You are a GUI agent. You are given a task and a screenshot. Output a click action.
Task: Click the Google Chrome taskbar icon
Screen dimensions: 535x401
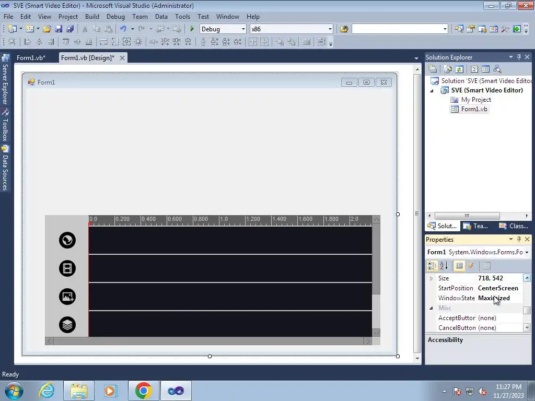tap(143, 391)
